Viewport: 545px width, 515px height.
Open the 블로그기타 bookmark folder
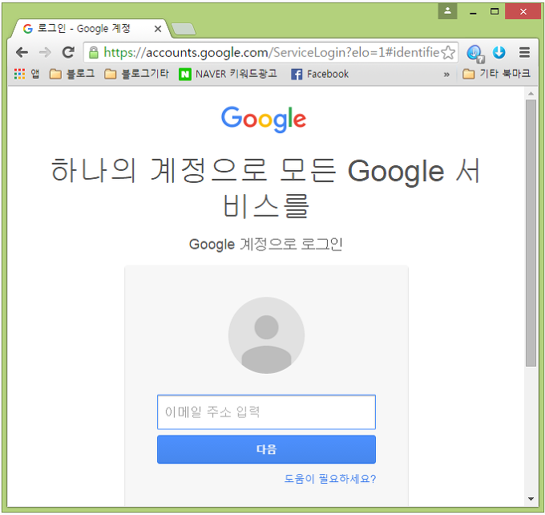point(136,74)
